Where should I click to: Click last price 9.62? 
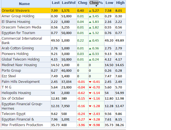pyautogui.click(x=54, y=114)
